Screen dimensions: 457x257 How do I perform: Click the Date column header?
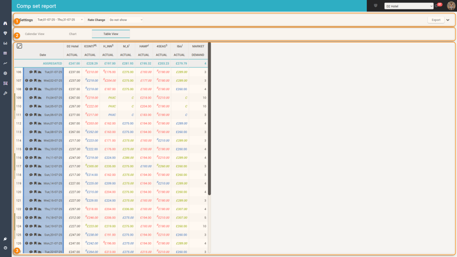[x=43, y=55]
